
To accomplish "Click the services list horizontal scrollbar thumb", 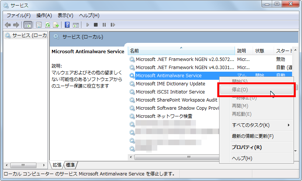I will click(177, 157).
